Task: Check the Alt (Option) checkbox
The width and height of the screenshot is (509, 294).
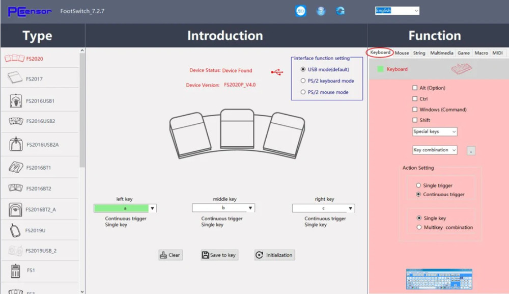Action: pos(415,88)
